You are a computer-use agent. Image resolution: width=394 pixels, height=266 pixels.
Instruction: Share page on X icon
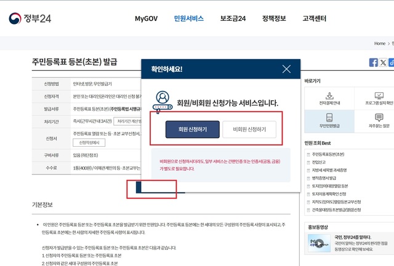[x=383, y=63]
